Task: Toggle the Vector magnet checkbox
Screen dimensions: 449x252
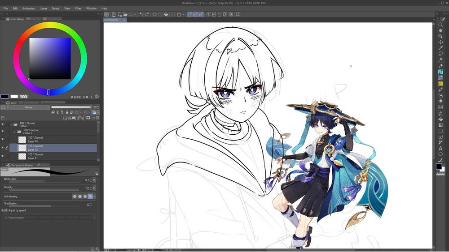Action: click(6, 218)
